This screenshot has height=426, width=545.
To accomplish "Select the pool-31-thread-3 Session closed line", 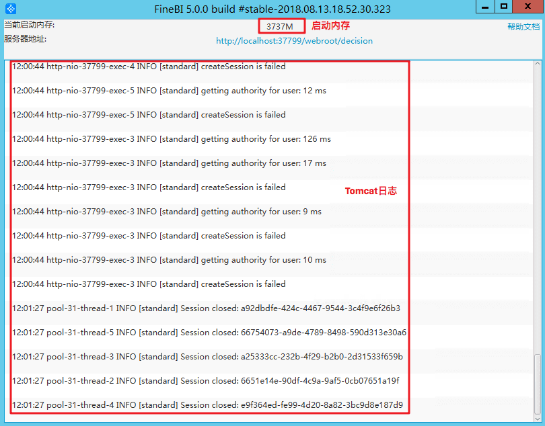I will tap(207, 357).
